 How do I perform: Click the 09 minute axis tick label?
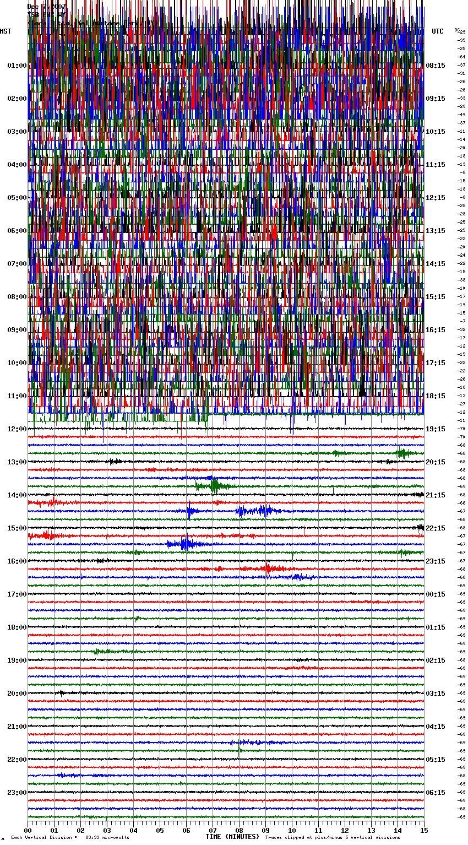265,830
